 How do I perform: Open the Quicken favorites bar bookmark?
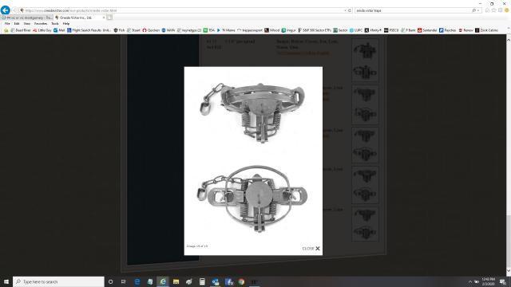[151, 30]
